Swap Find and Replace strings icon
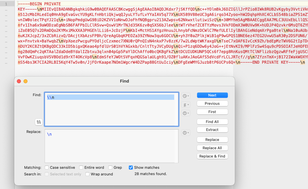308x189 pixels. pyautogui.click(x=39, y=122)
